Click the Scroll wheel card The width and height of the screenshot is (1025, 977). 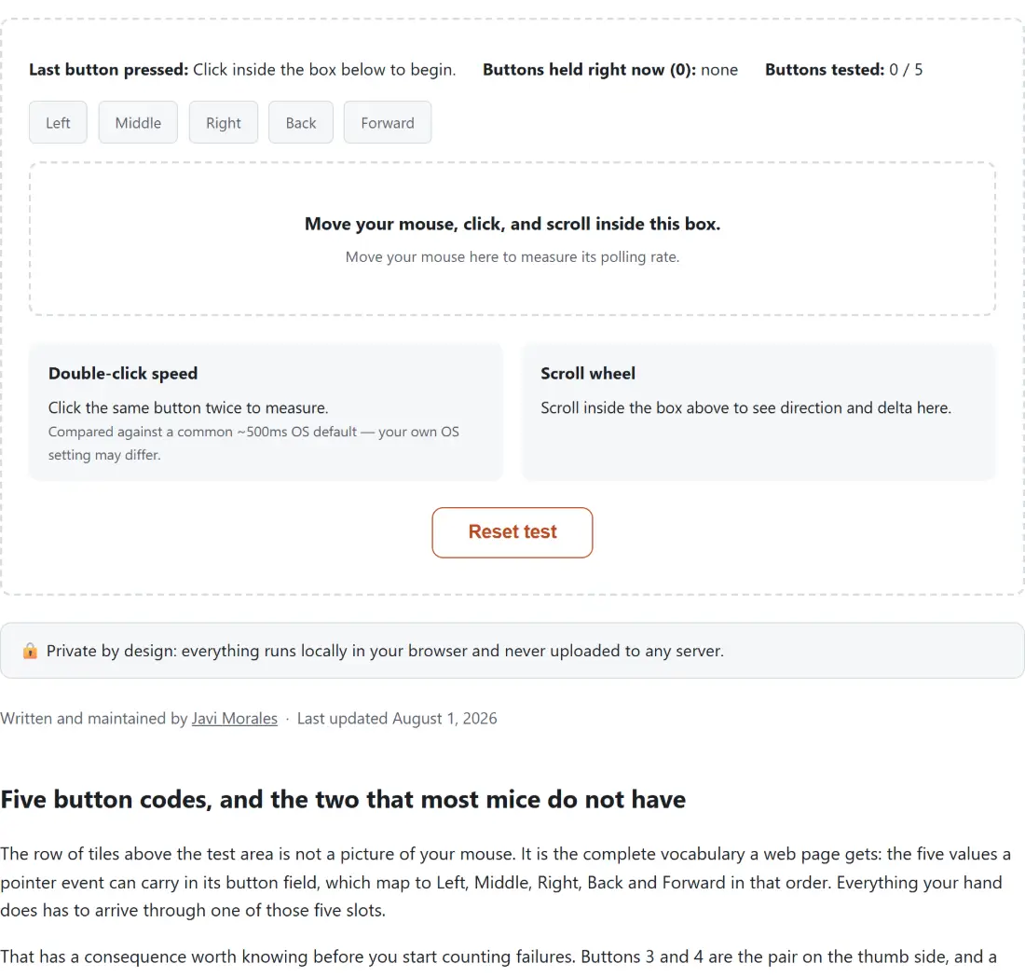[758, 412]
